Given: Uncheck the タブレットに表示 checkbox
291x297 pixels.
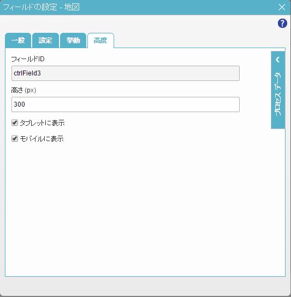Looking at the screenshot, I should point(15,123).
